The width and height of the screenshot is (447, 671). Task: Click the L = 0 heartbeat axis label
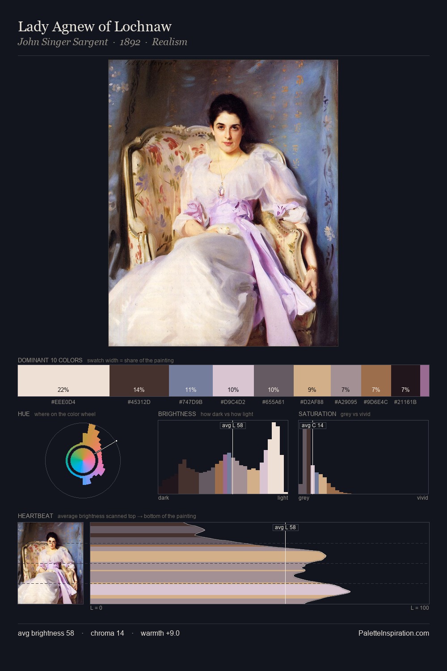pyautogui.click(x=96, y=608)
